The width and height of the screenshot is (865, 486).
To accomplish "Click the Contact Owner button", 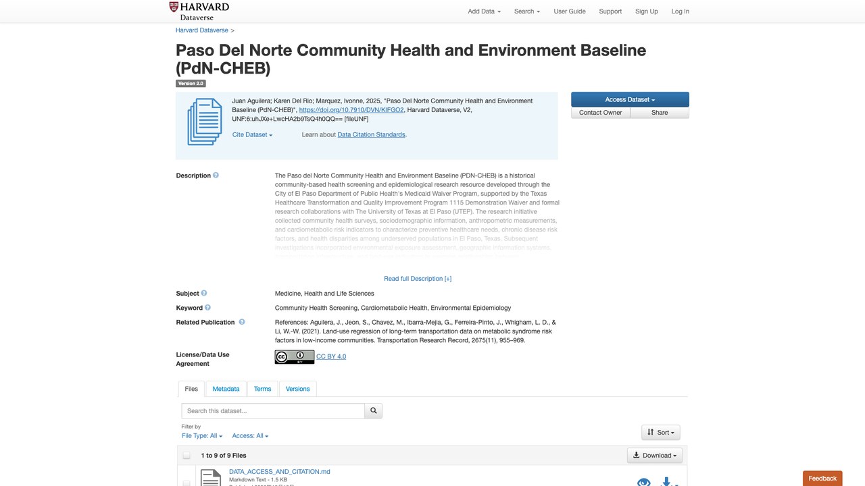I will [601, 113].
